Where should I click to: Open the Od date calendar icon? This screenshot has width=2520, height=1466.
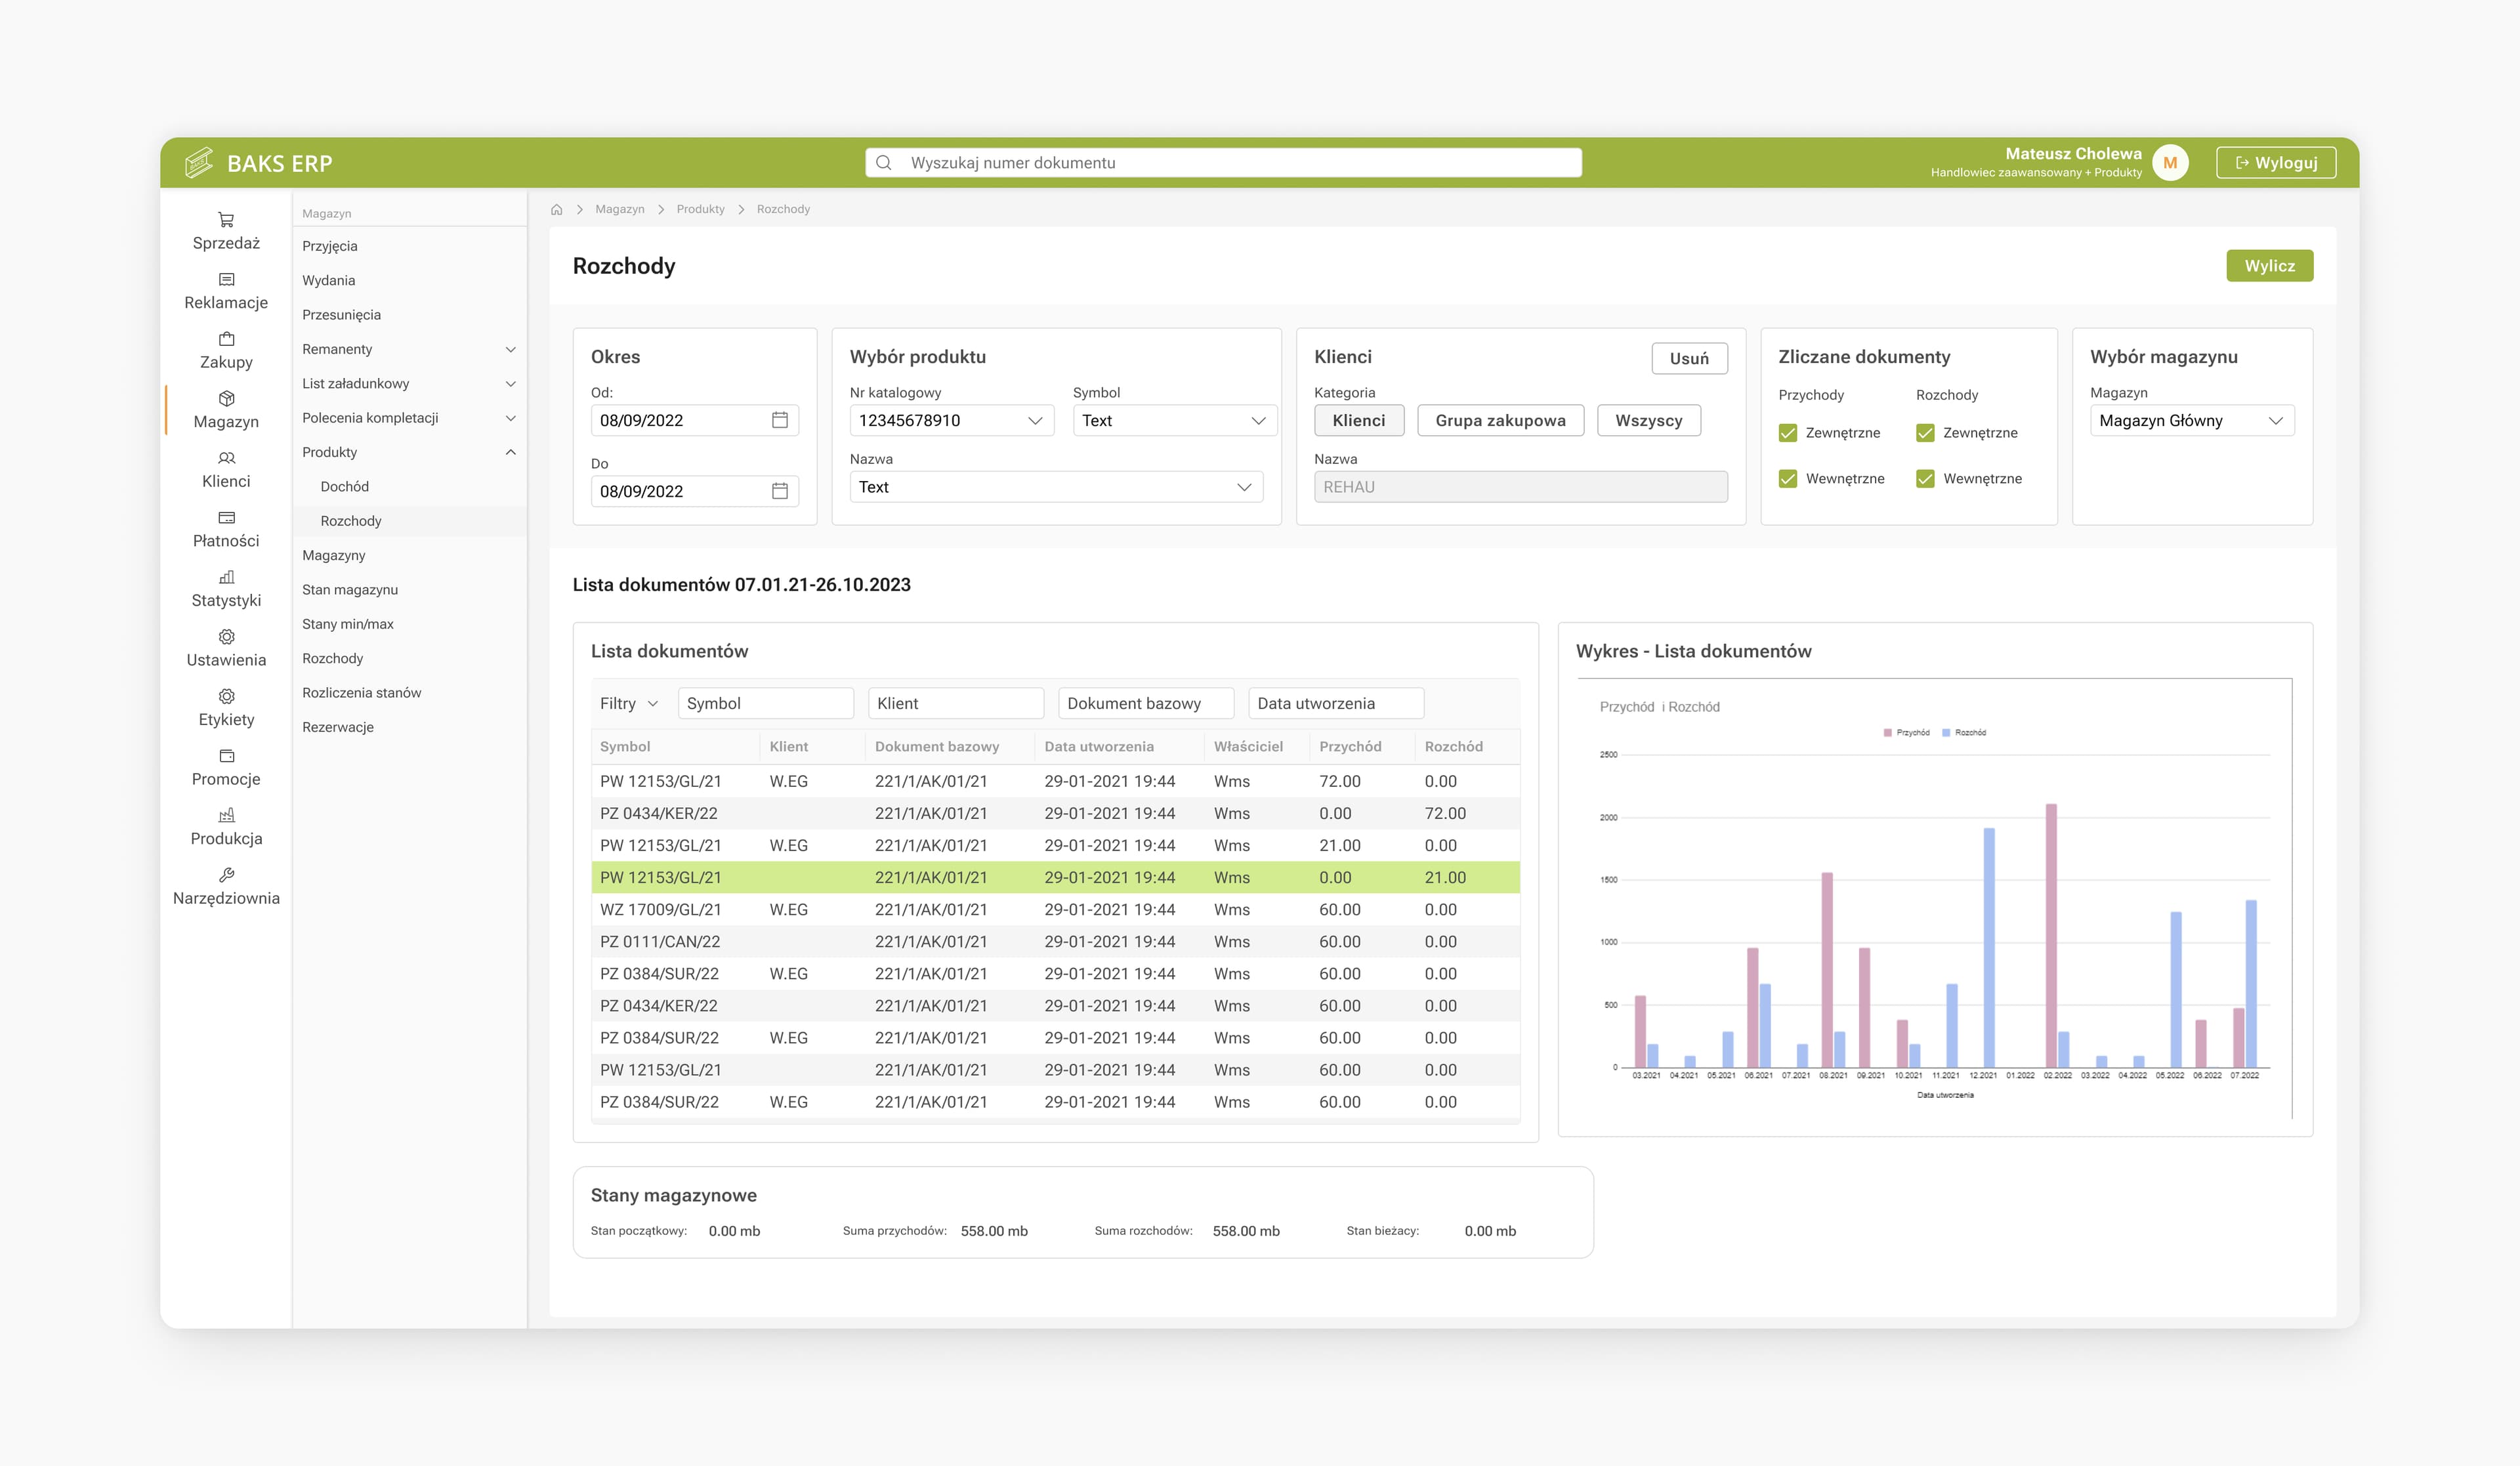click(x=779, y=420)
